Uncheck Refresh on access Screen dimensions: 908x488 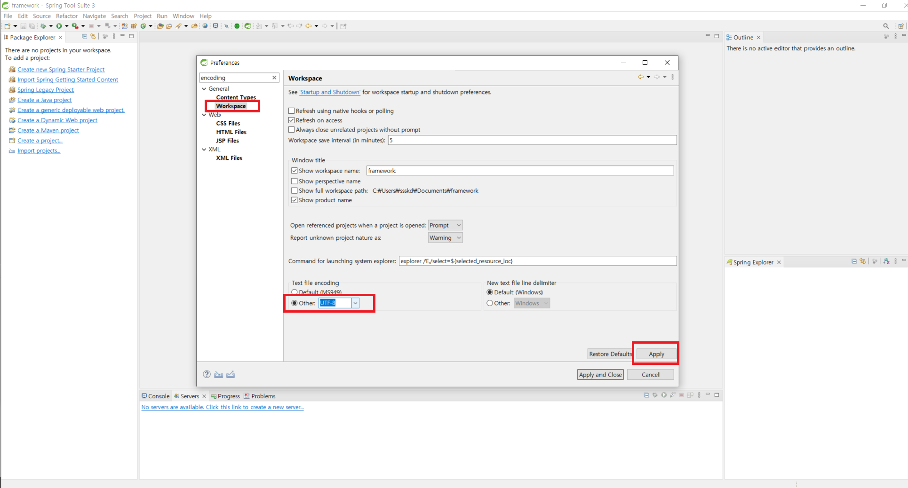click(x=292, y=120)
